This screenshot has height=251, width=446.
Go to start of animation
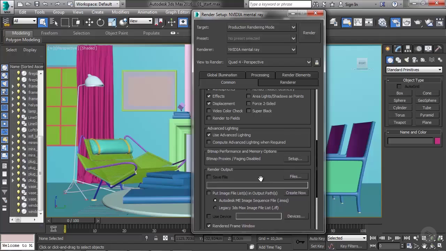(x=373, y=238)
